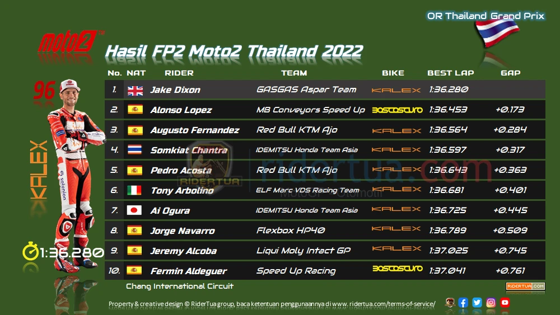Select Fermin Aldeguer's lap time 1:37.041

447,271
